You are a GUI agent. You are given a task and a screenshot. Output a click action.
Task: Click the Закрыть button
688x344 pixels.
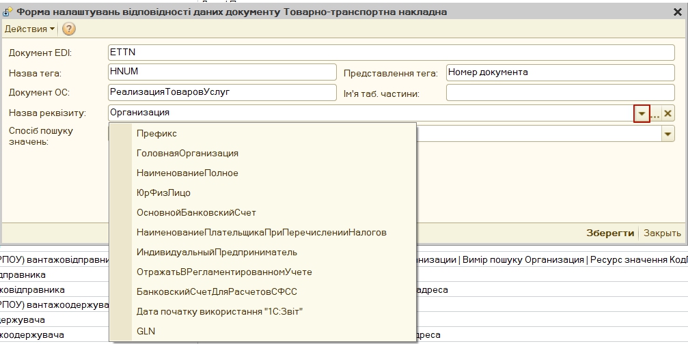click(662, 233)
